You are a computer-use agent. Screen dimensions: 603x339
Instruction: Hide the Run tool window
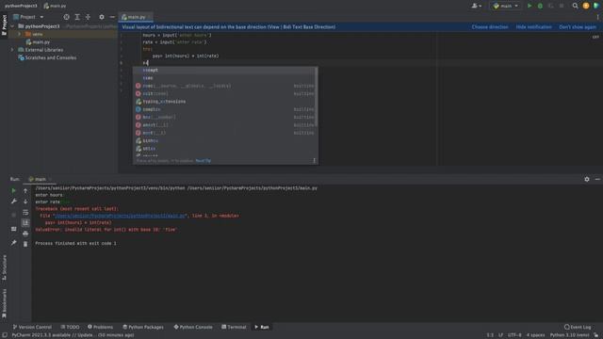click(x=597, y=179)
